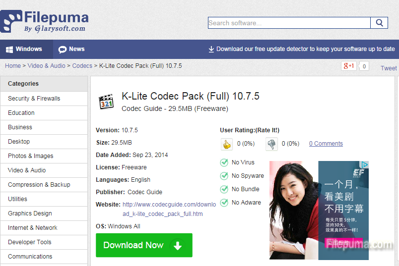This screenshot has width=399, height=266.
Task: Select Security & Firewalls category
Action: 34,99
